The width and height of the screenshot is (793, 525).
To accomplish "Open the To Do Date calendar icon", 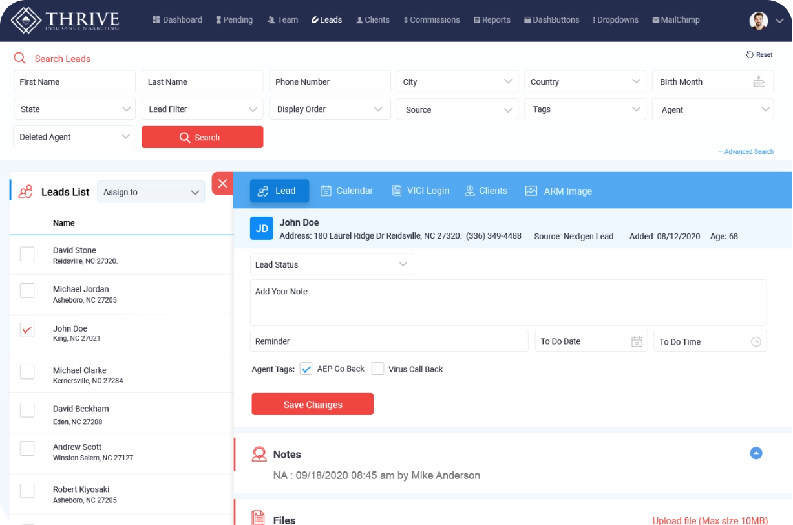I will click(x=637, y=342).
